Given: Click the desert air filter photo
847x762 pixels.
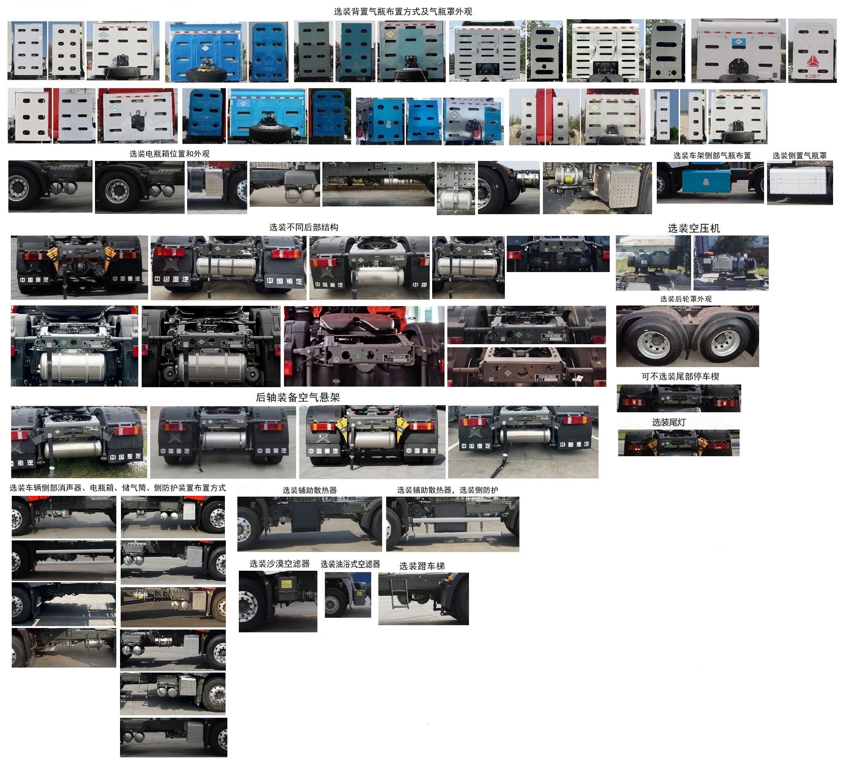Looking at the screenshot, I should 278,601.
